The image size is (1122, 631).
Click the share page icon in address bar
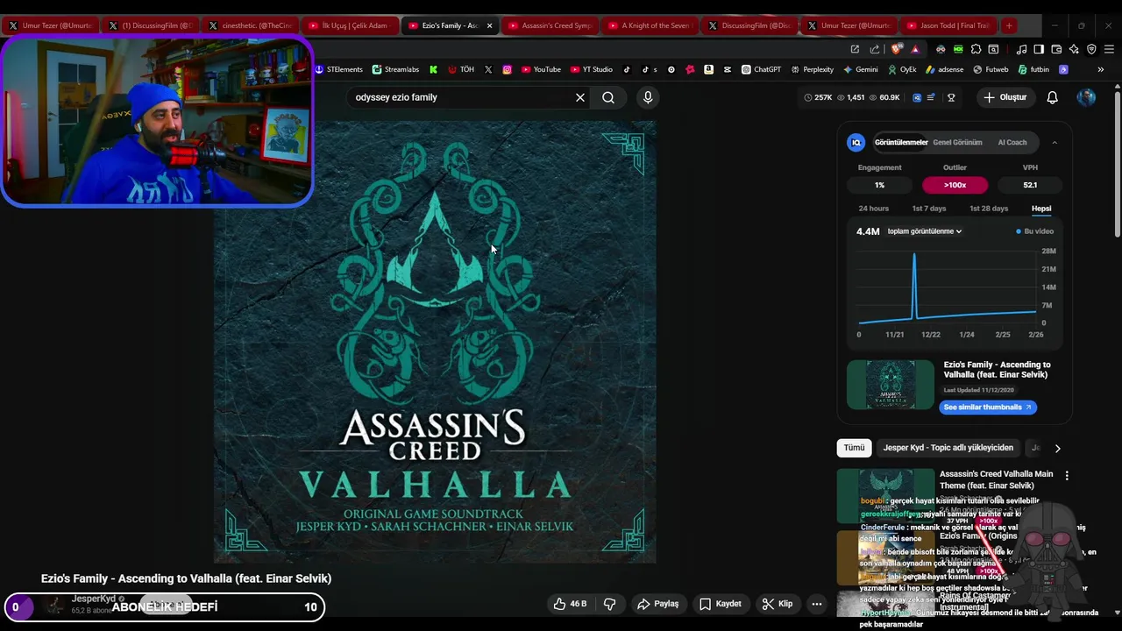[875, 49]
